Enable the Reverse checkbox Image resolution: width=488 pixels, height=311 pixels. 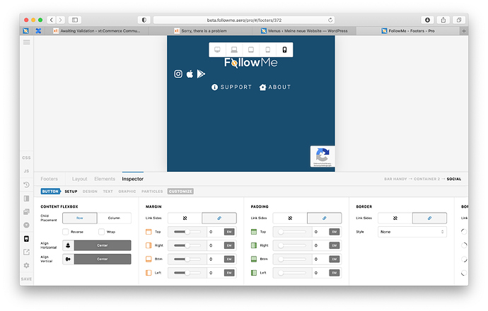(x=65, y=232)
